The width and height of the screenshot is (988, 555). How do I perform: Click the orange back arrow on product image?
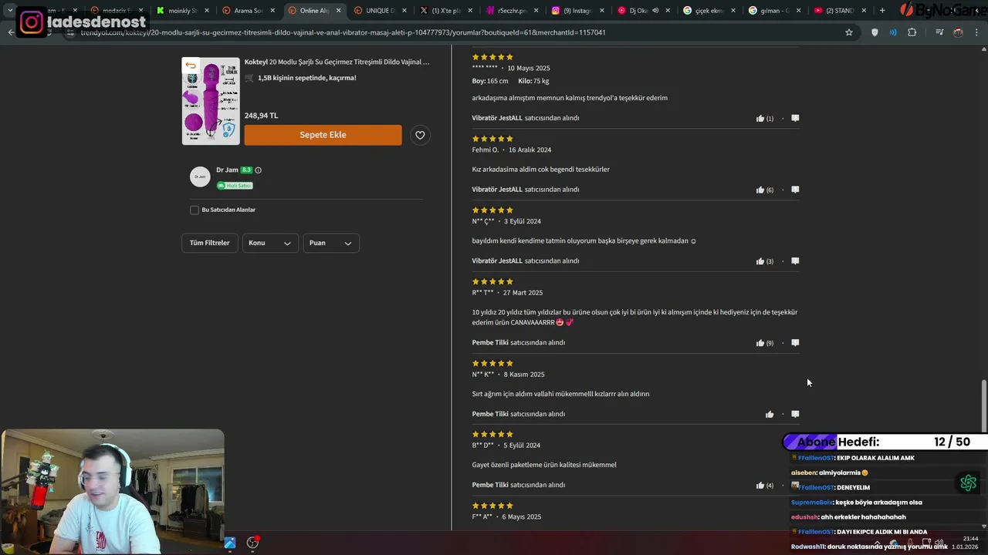191,66
